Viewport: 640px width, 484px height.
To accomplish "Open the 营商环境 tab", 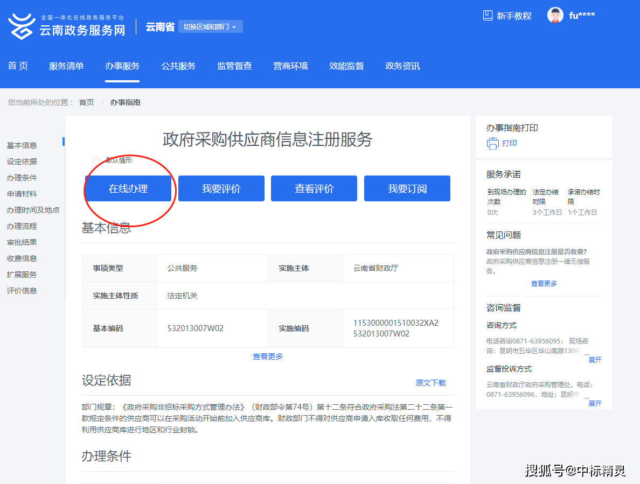I will [290, 66].
